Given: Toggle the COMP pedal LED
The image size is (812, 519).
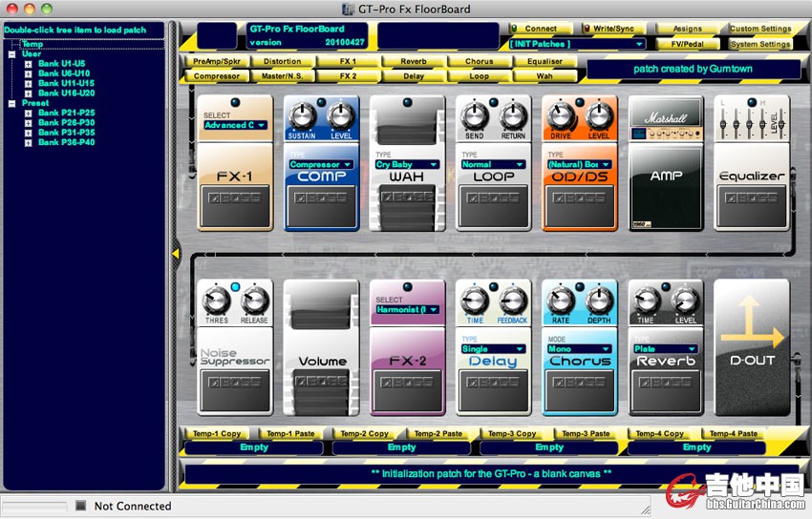Looking at the screenshot, I should (x=321, y=102).
